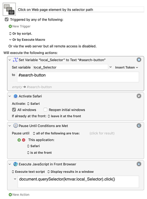Click the New Action label
The height and width of the screenshot is (199, 147).
coord(21,195)
